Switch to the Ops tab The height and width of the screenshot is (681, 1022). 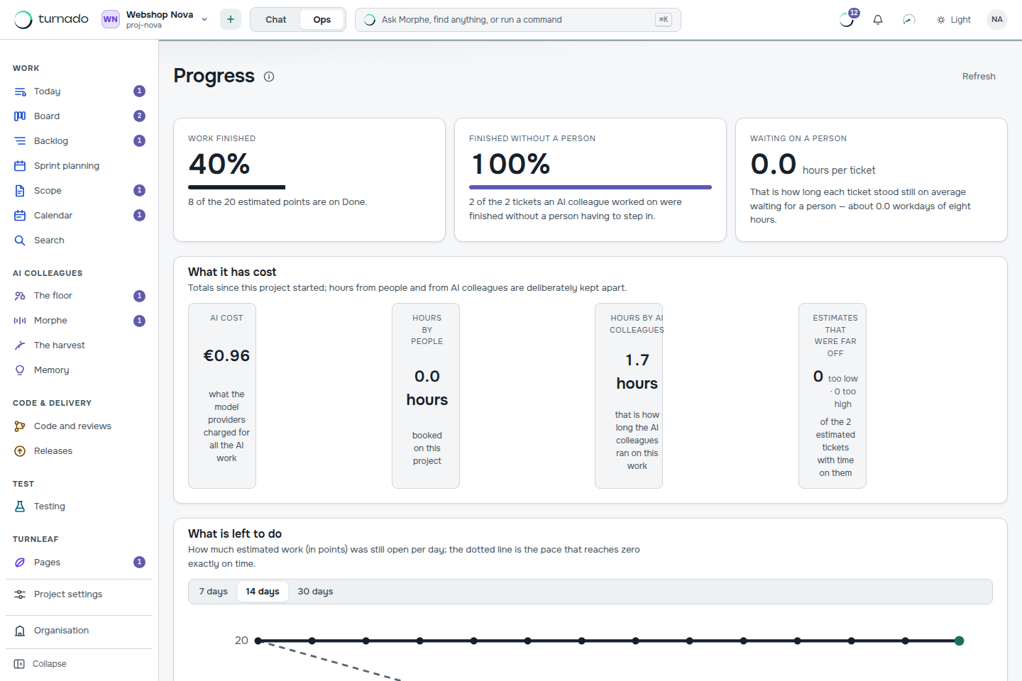pos(322,20)
